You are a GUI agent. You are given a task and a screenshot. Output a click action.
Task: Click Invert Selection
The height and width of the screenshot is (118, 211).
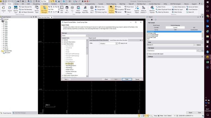coord(192,10)
